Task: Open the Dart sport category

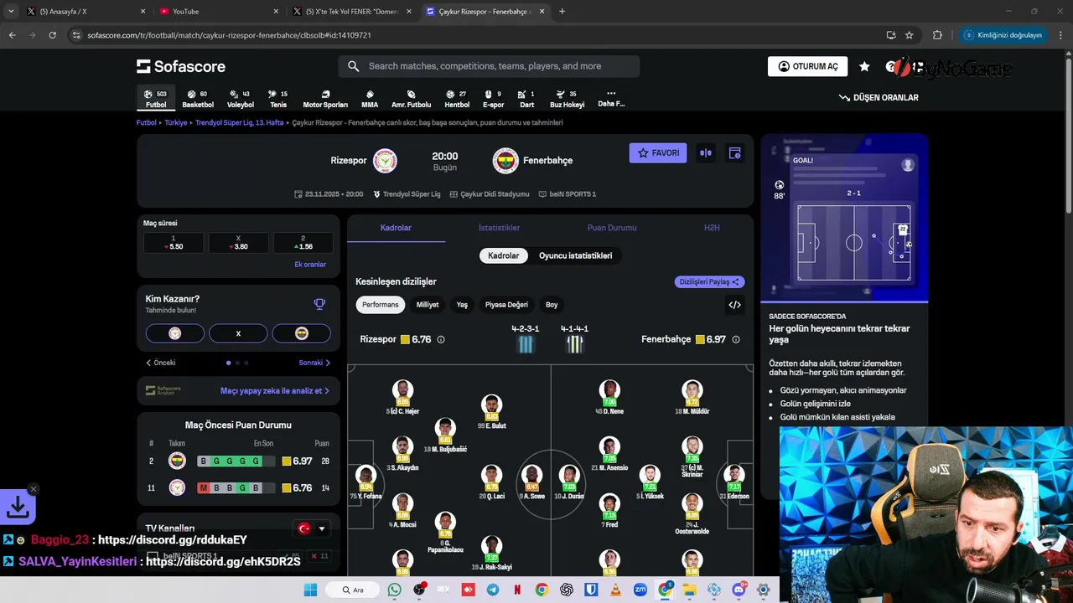Action: click(526, 99)
